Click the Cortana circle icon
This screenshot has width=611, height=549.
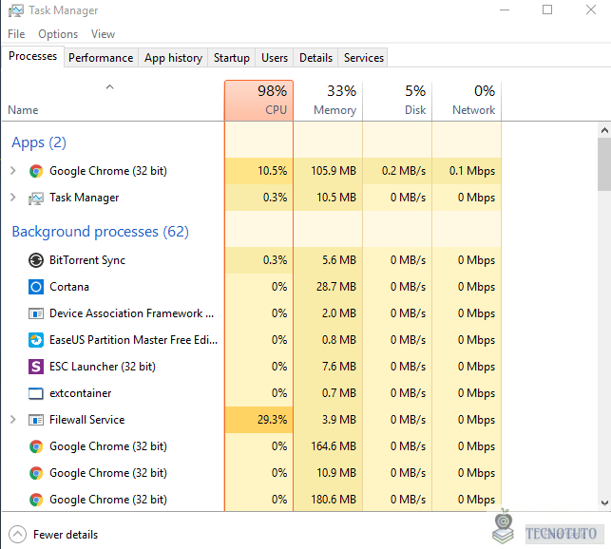tap(36, 287)
